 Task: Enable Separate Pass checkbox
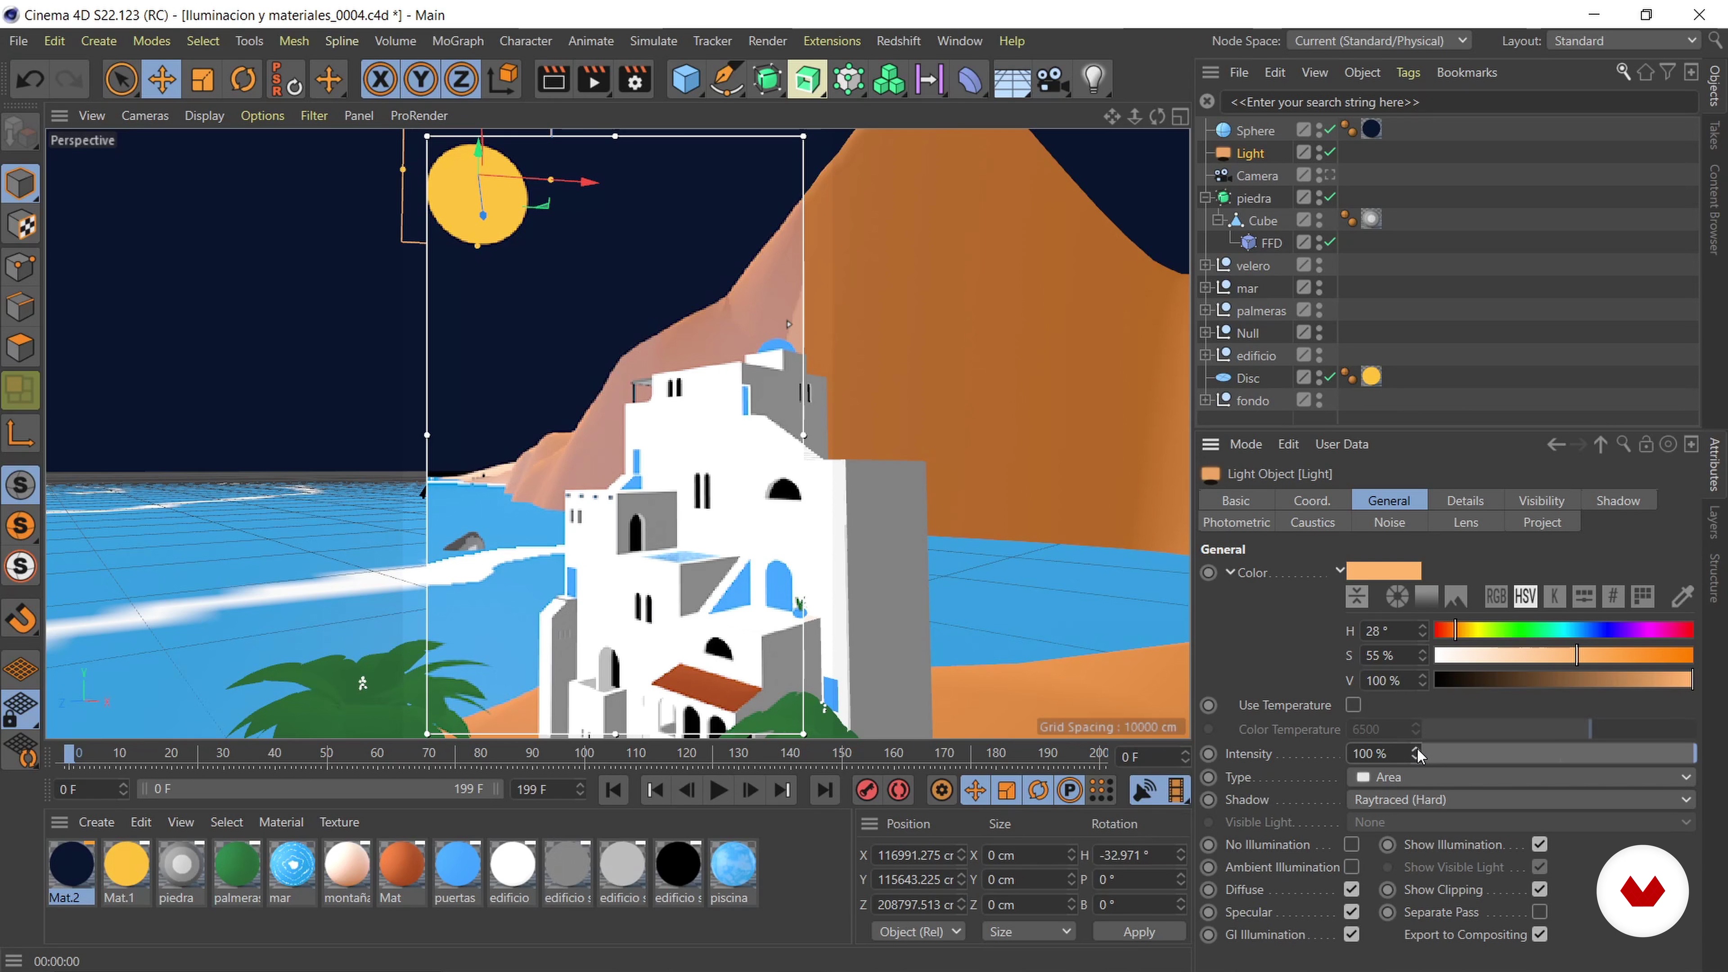pyautogui.click(x=1539, y=912)
